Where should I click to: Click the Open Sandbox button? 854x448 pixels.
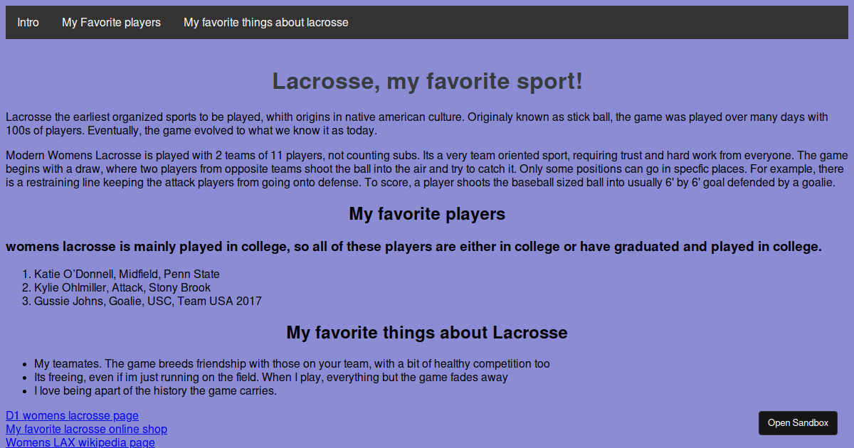click(798, 422)
